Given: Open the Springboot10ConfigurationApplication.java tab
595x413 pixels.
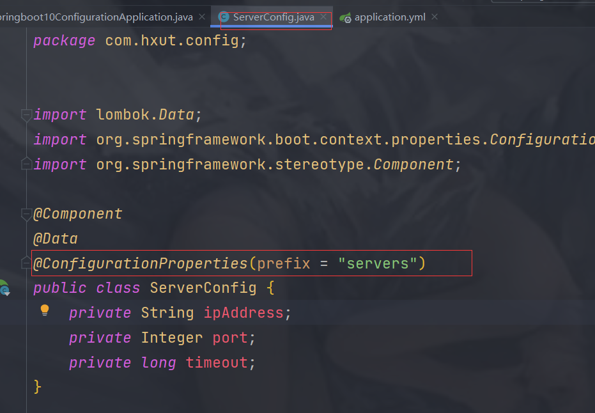Looking at the screenshot, I should point(96,17).
